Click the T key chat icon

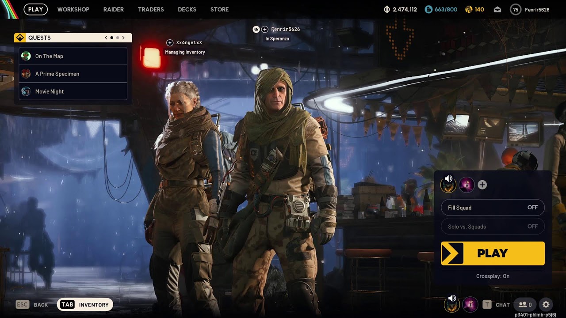pos(487,304)
